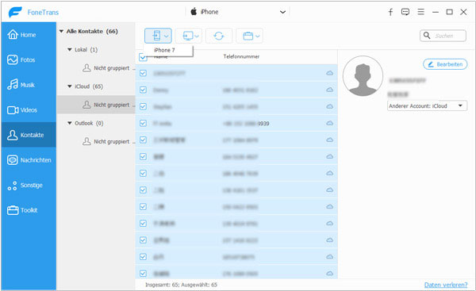Click the Lokal (1) label
Screen dimensions: 476x291
(86, 49)
